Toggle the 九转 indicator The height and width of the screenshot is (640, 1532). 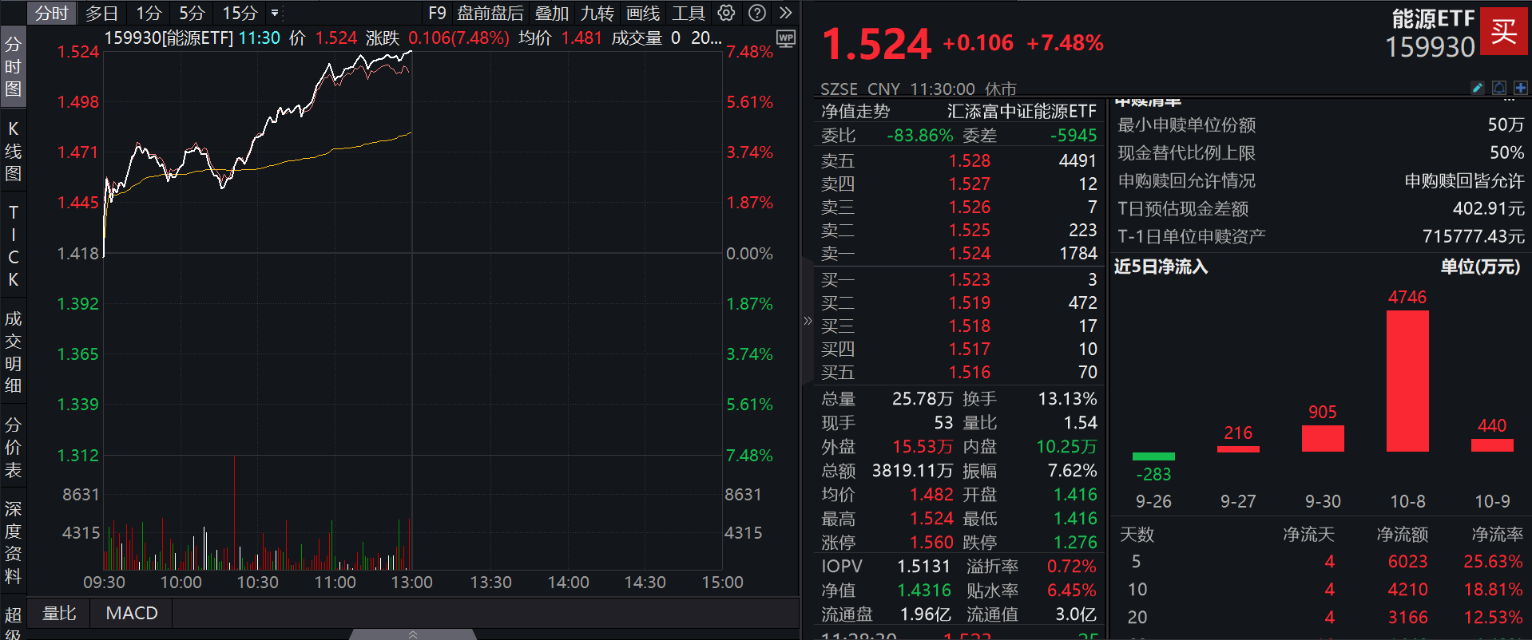[x=597, y=13]
